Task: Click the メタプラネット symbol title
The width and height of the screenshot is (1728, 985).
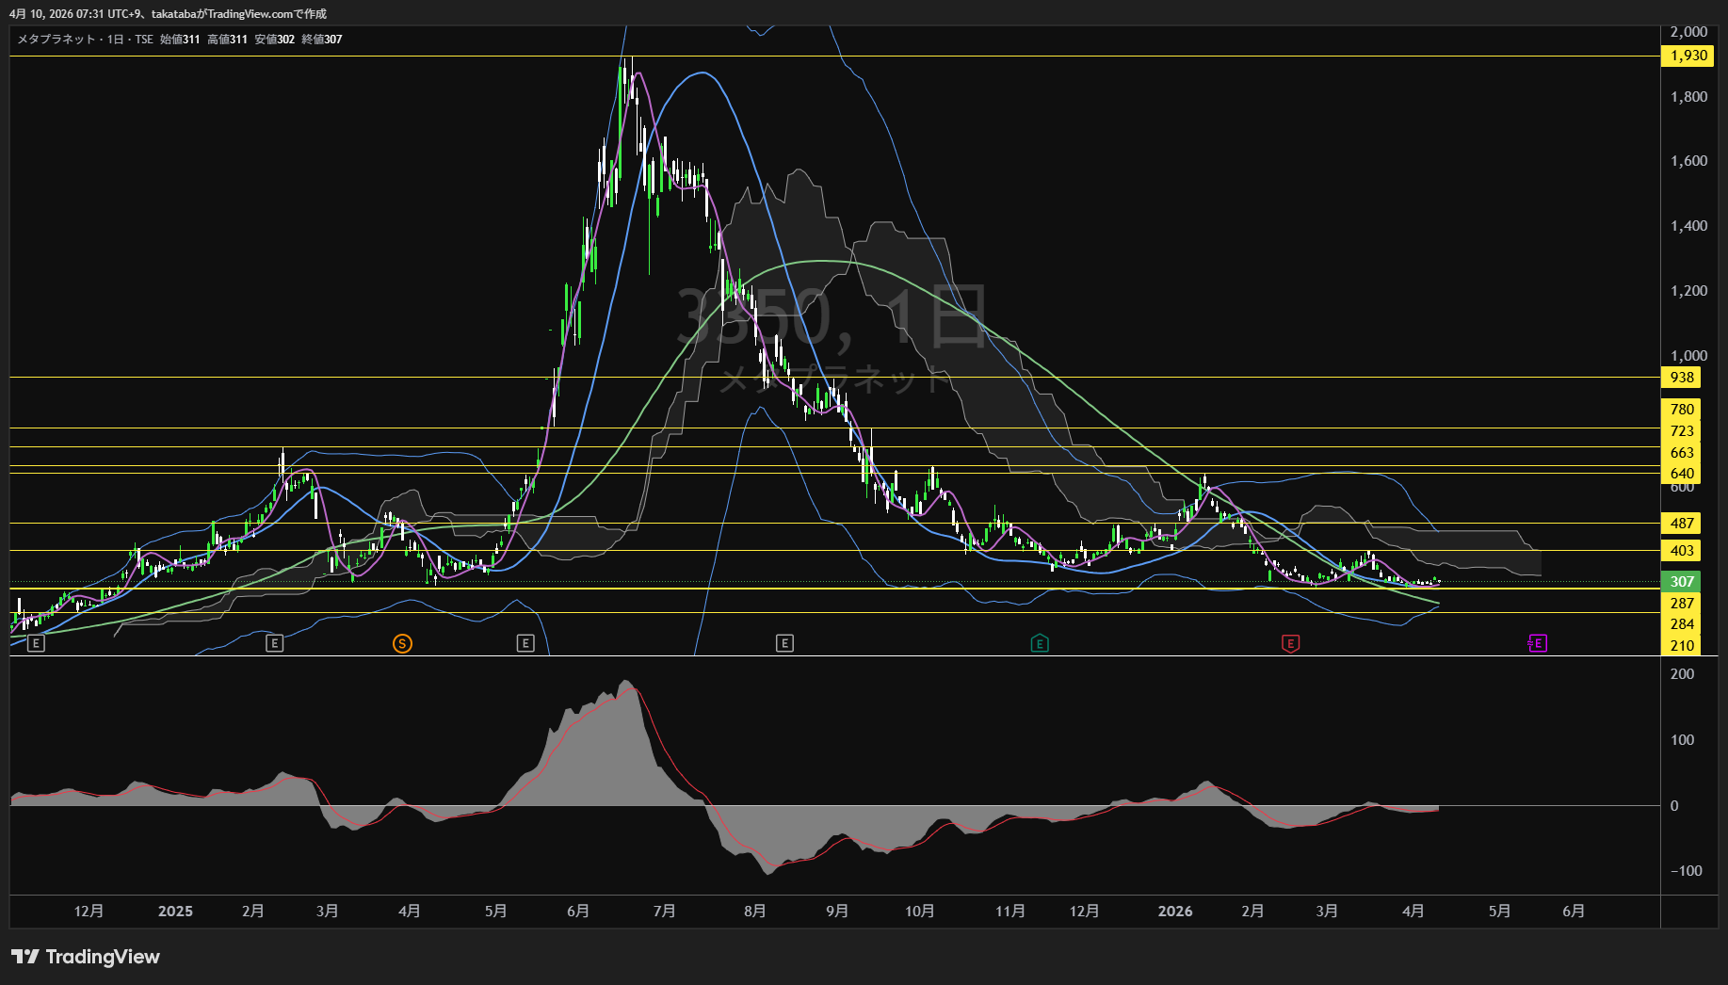Action: point(57,40)
